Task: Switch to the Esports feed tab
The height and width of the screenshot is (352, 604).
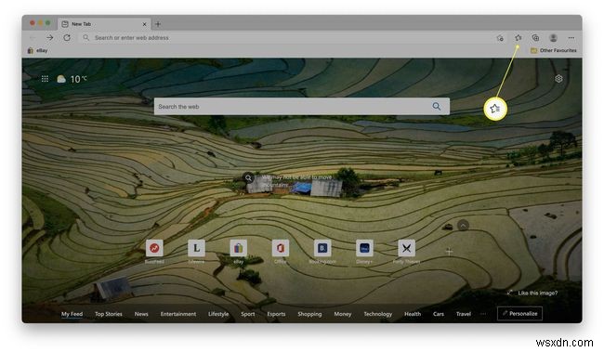Action: 276,314
